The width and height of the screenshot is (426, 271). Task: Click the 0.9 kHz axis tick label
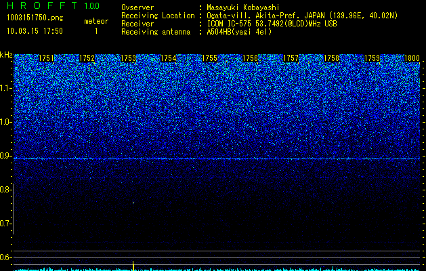point(5,156)
